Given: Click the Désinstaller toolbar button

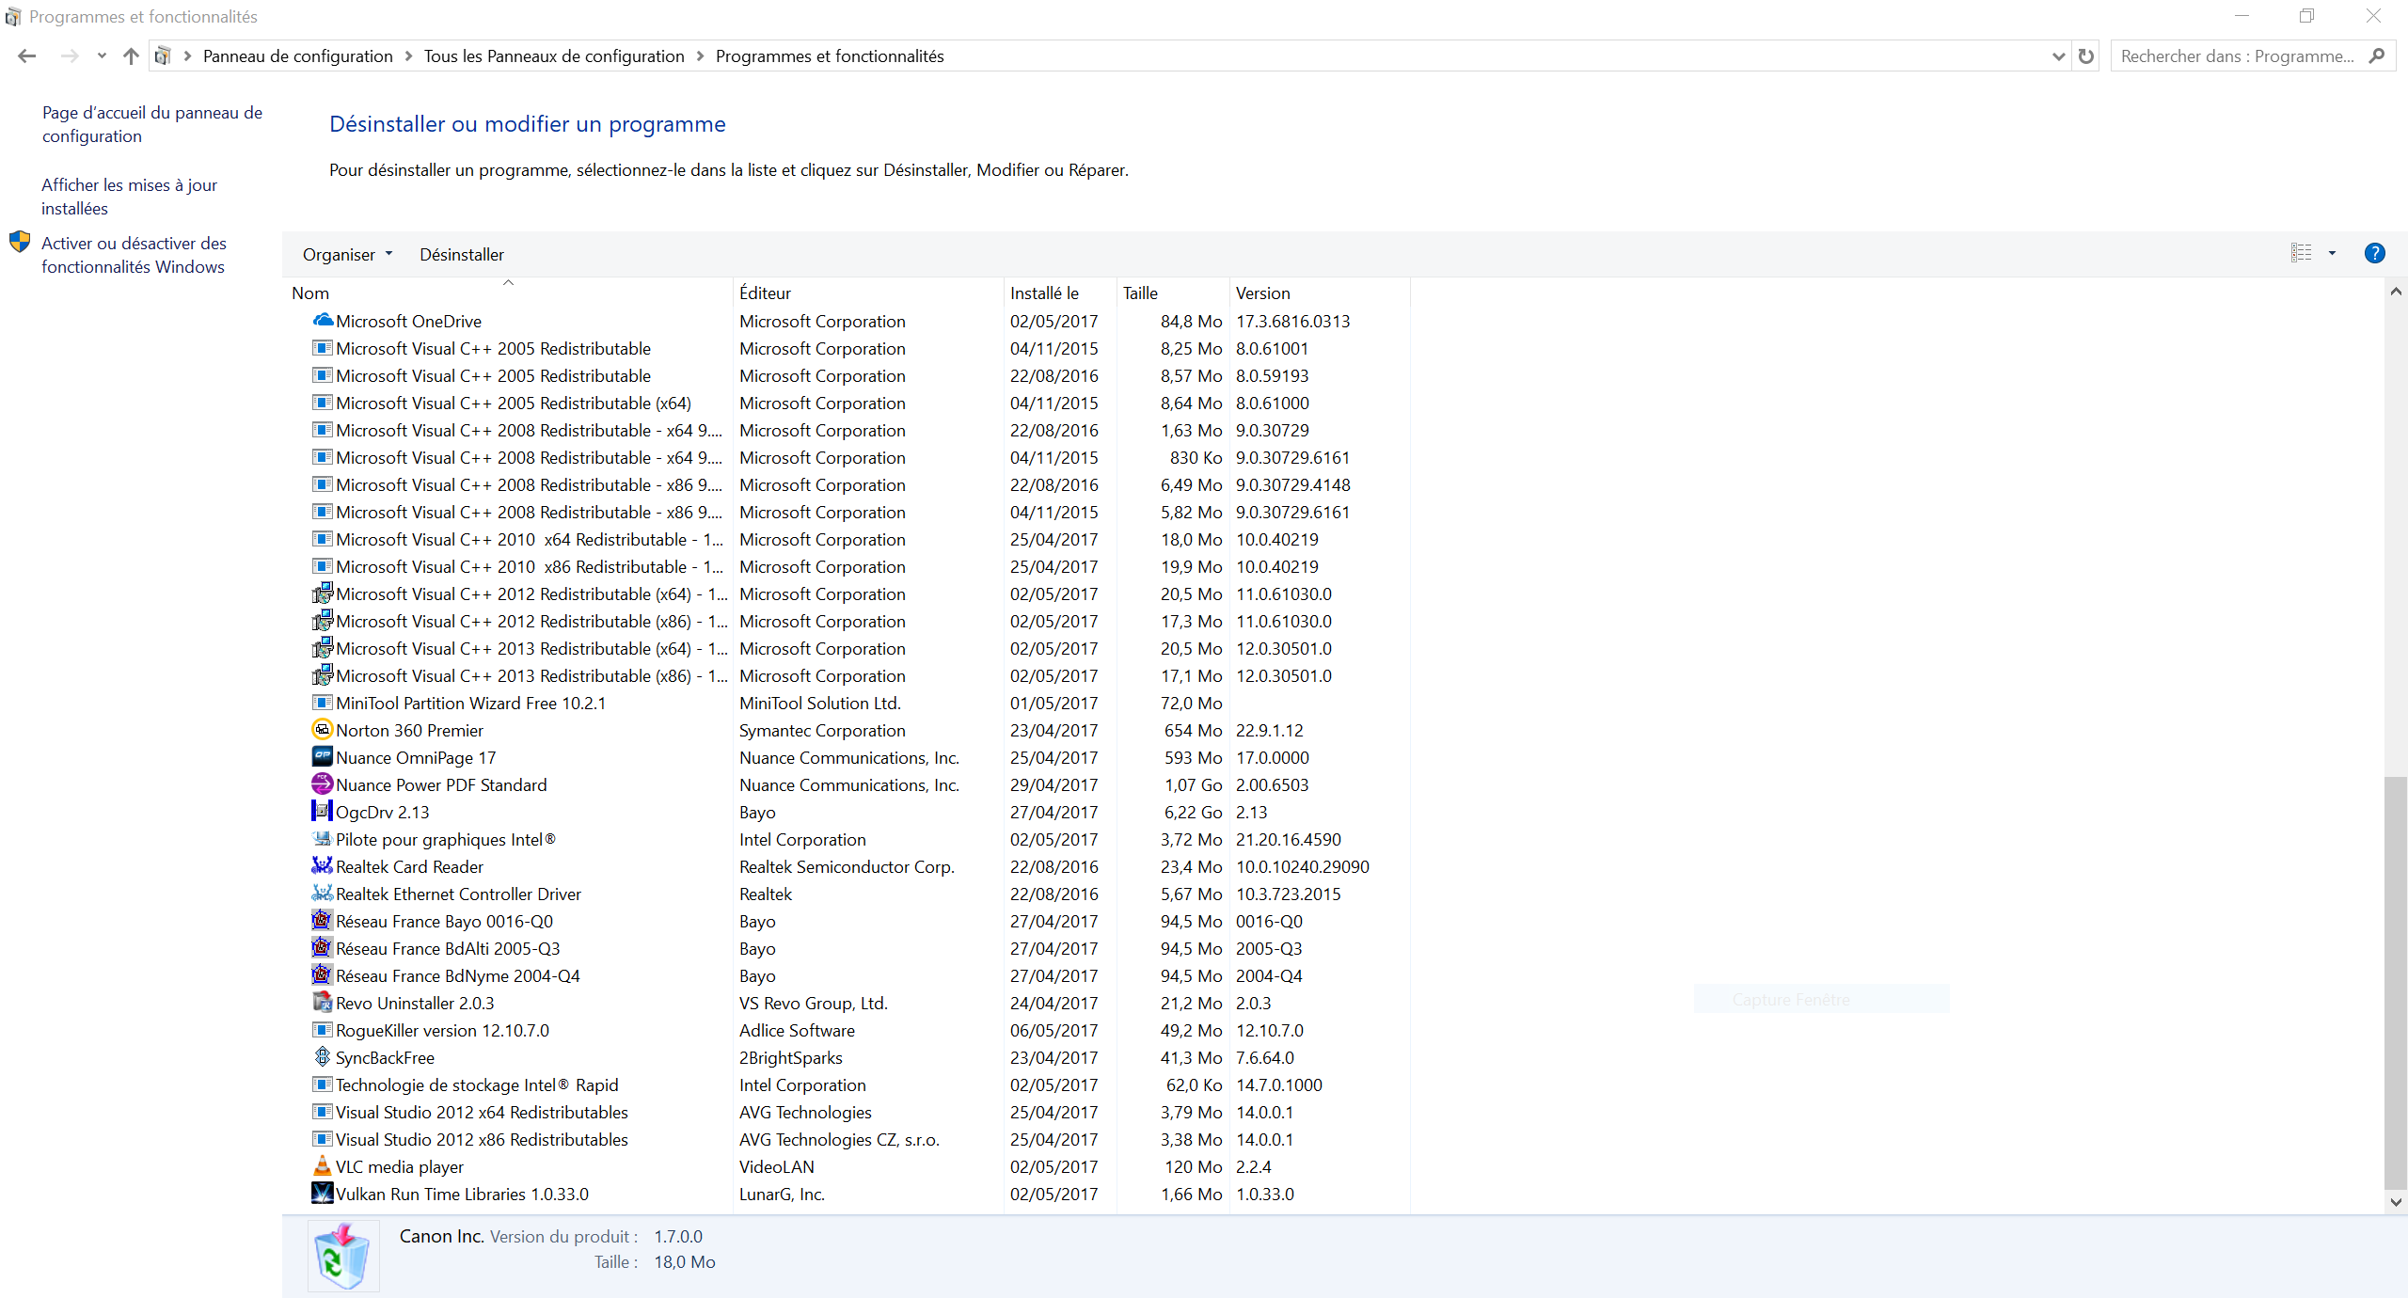Looking at the screenshot, I should click(x=462, y=255).
